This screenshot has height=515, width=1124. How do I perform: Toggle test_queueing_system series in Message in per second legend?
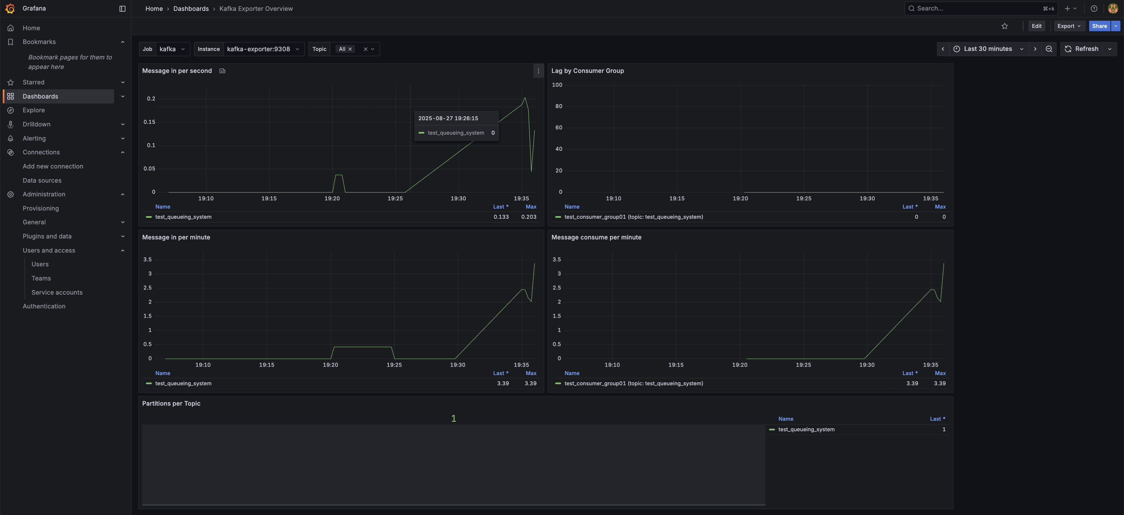coord(183,217)
